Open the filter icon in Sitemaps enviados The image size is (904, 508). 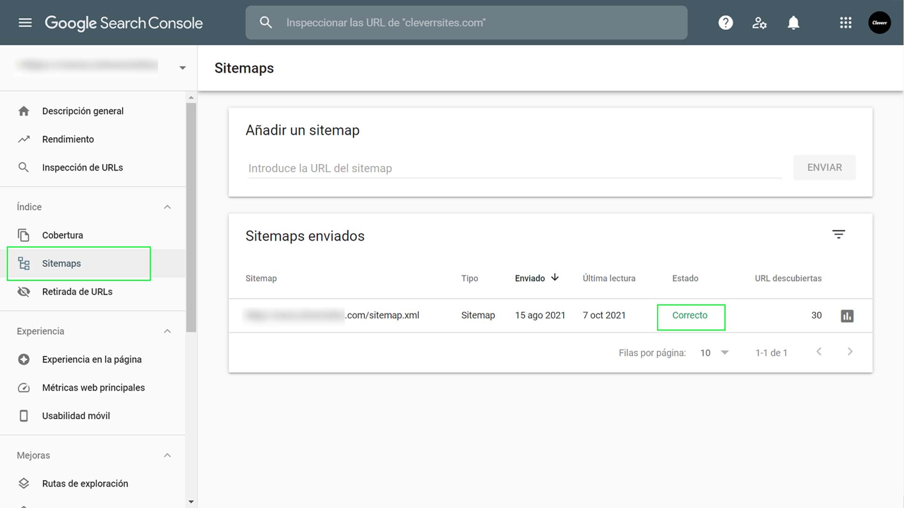[839, 234]
